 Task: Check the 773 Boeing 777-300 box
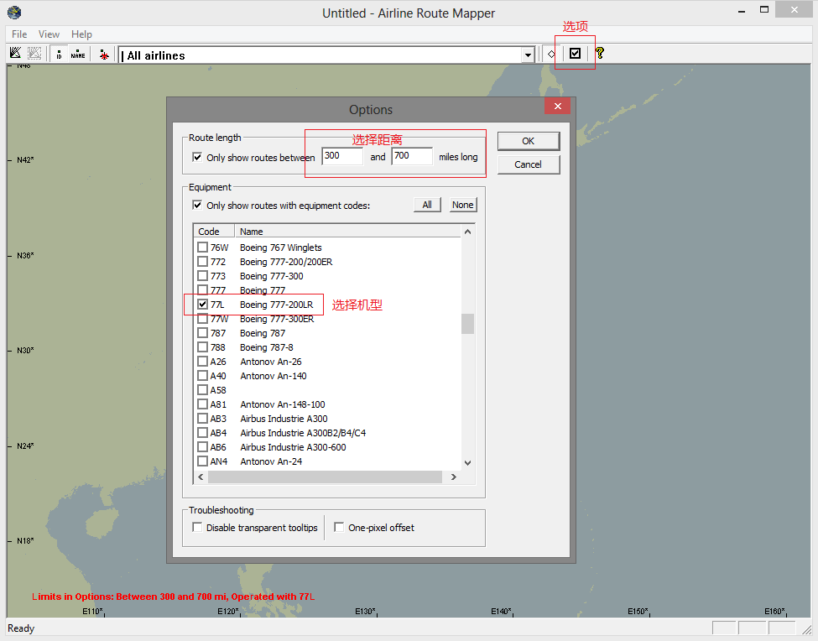coord(202,275)
